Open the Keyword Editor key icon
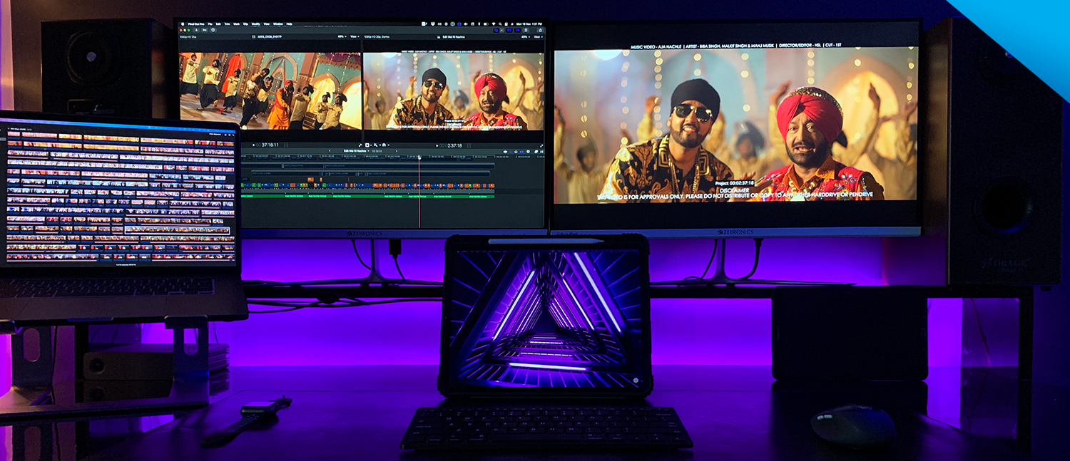Screen dimensions: 1070x461 (x=205, y=30)
